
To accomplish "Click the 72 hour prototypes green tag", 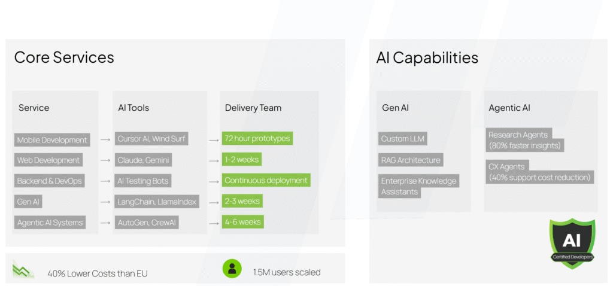I will click(x=257, y=139).
